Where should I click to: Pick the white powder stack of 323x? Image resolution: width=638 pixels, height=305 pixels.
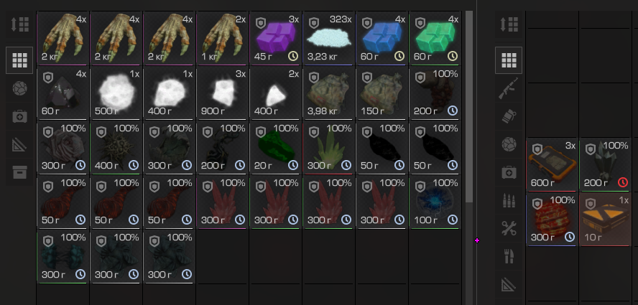[x=329, y=39]
